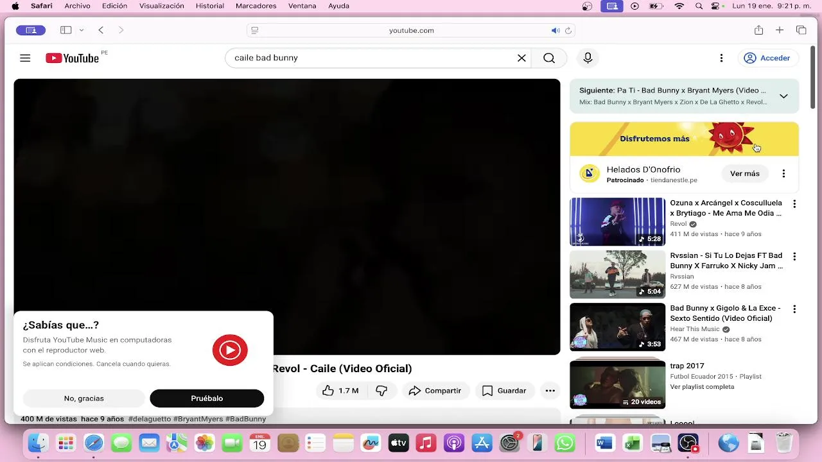The width and height of the screenshot is (822, 462).
Task: Go to the YouTube home logo
Action: pyautogui.click(x=72, y=58)
